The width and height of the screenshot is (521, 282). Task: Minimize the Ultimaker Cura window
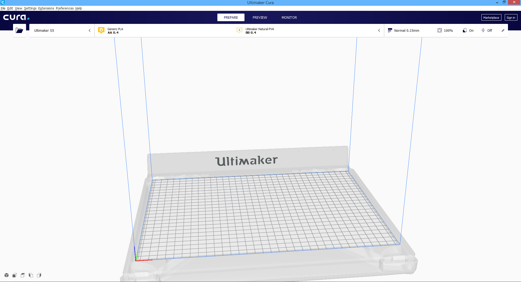pos(497,2)
